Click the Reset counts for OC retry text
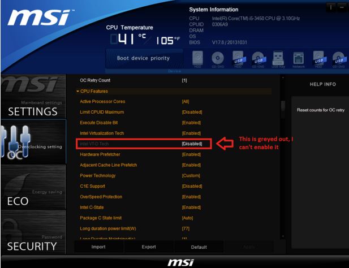The height and width of the screenshot is (268, 349). click(321, 110)
